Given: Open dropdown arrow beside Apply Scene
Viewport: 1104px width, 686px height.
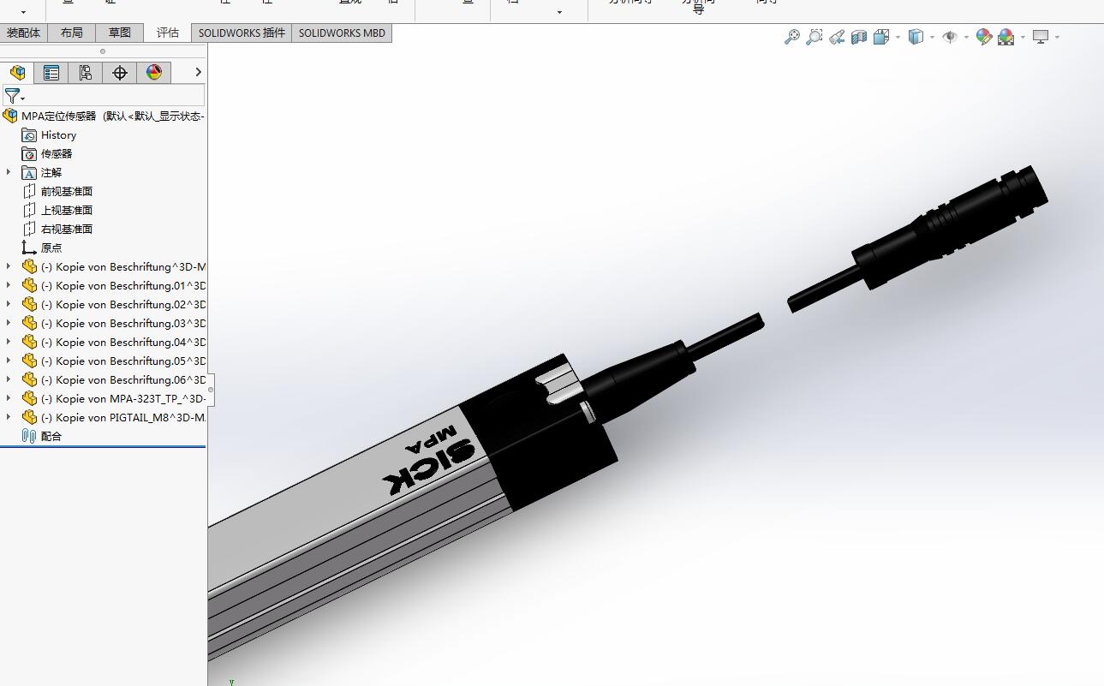Looking at the screenshot, I should (x=1023, y=37).
